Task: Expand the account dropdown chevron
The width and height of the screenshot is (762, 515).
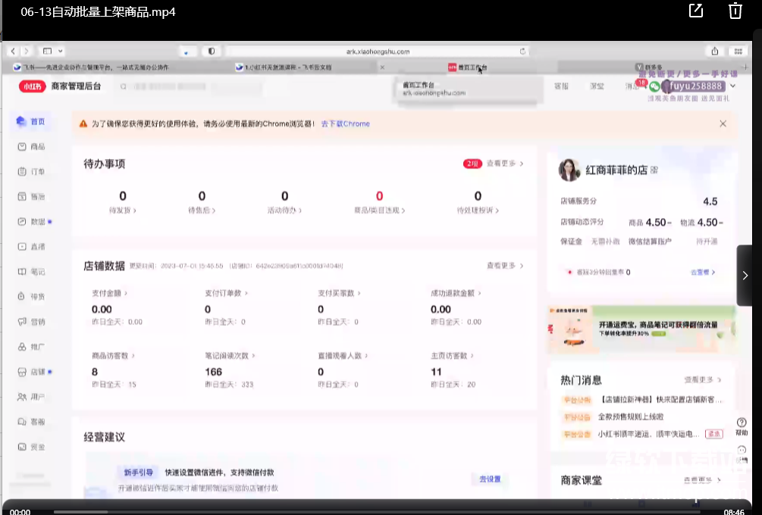Action: pos(732,86)
